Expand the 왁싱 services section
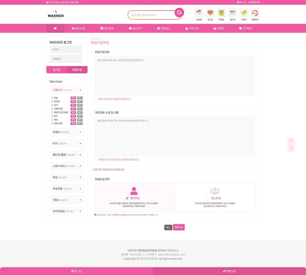This screenshot has height=275, width=306. click(x=67, y=177)
